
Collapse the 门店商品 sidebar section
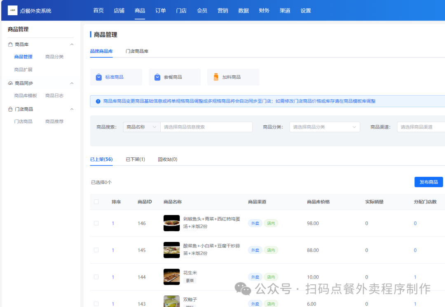[x=72, y=109]
